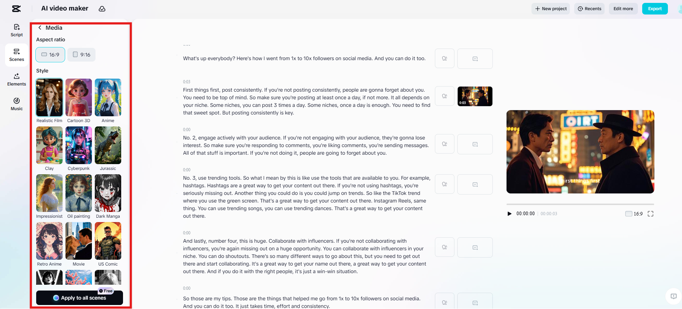
Task: Open the Music panel in sidebar
Action: coord(17,104)
